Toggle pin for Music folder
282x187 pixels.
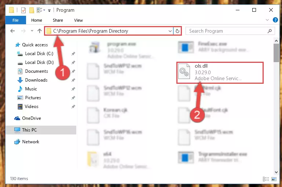pos(73,89)
